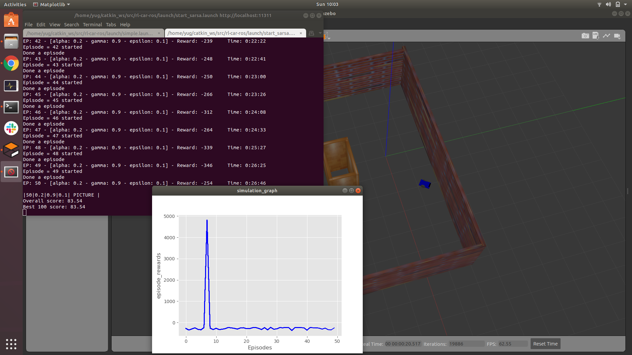The width and height of the screenshot is (632, 355).
Task: Click the video record camera icon
Action: [x=617, y=36]
